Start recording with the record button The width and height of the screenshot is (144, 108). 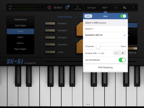tap(49, 8)
